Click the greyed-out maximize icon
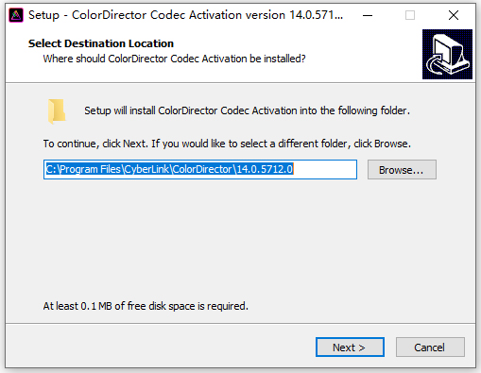Image resolution: width=481 pixels, height=373 pixels. coord(410,15)
